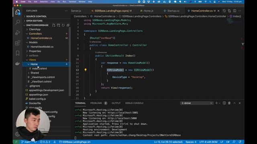Click 'Ln 13, Col 29' cursor position
Viewport: 257px width, 144px height.
point(168,142)
